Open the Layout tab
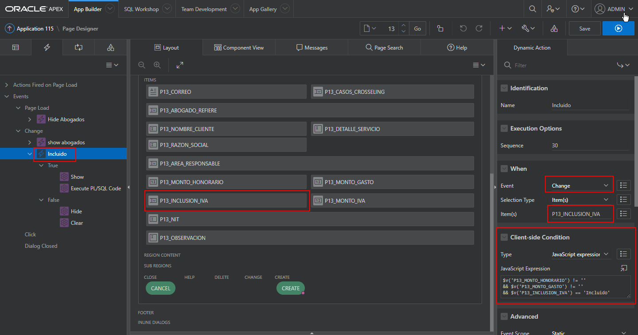The height and width of the screenshot is (335, 638). pyautogui.click(x=167, y=47)
